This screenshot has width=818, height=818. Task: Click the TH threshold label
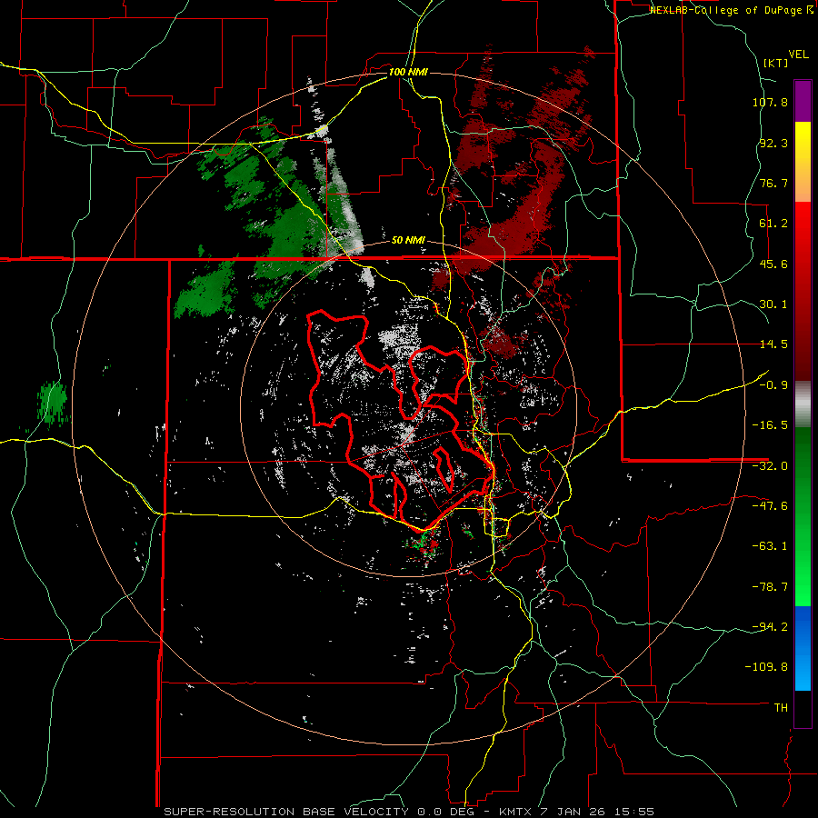tap(781, 707)
